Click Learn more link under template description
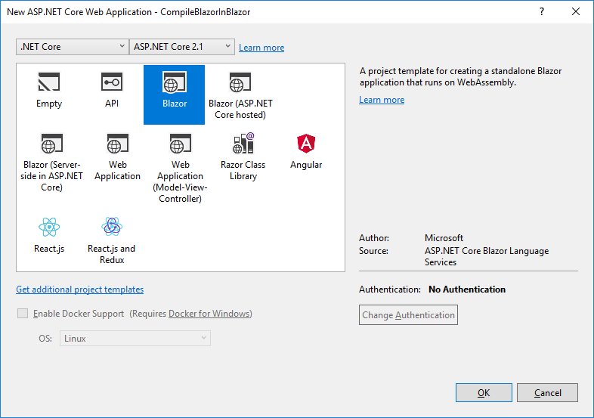 pos(382,100)
